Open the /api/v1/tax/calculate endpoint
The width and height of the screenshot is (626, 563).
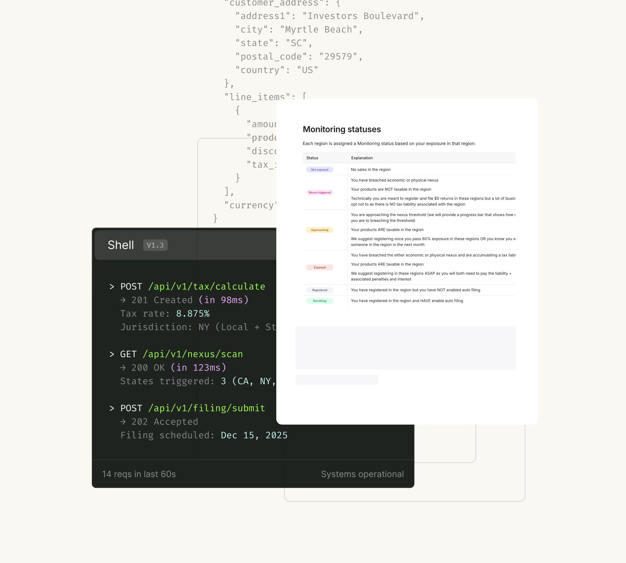pyautogui.click(x=207, y=286)
